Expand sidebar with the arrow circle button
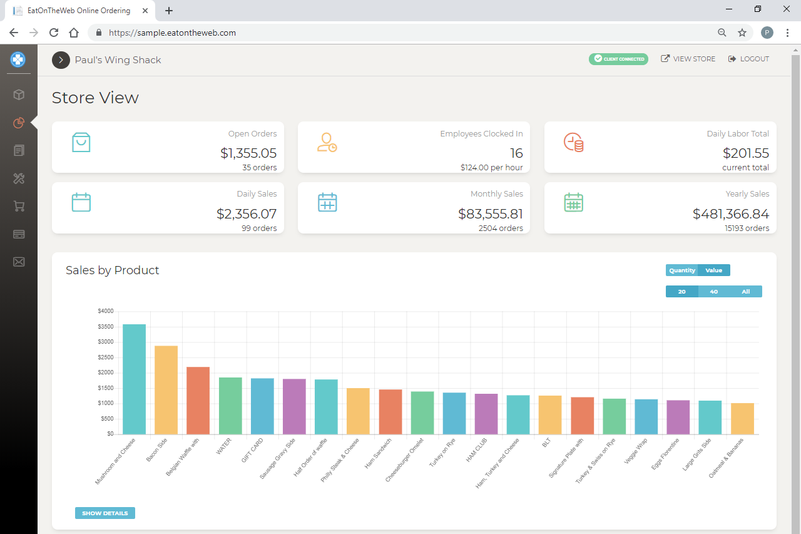This screenshot has width=801, height=534. point(61,59)
